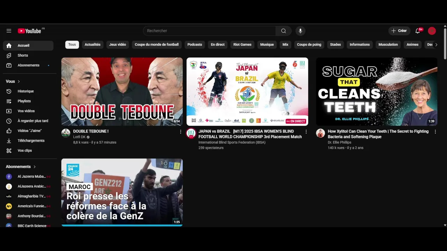Viewport: 447px width, 251px height.
Task: Select the En direct filter chip
Action: tap(218, 45)
